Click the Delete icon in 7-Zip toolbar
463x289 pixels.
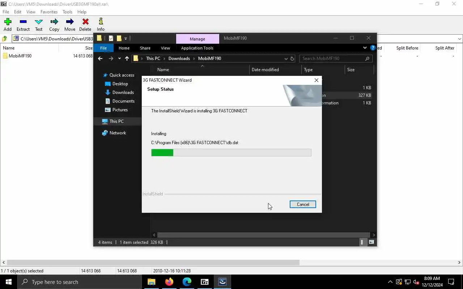coord(85,22)
